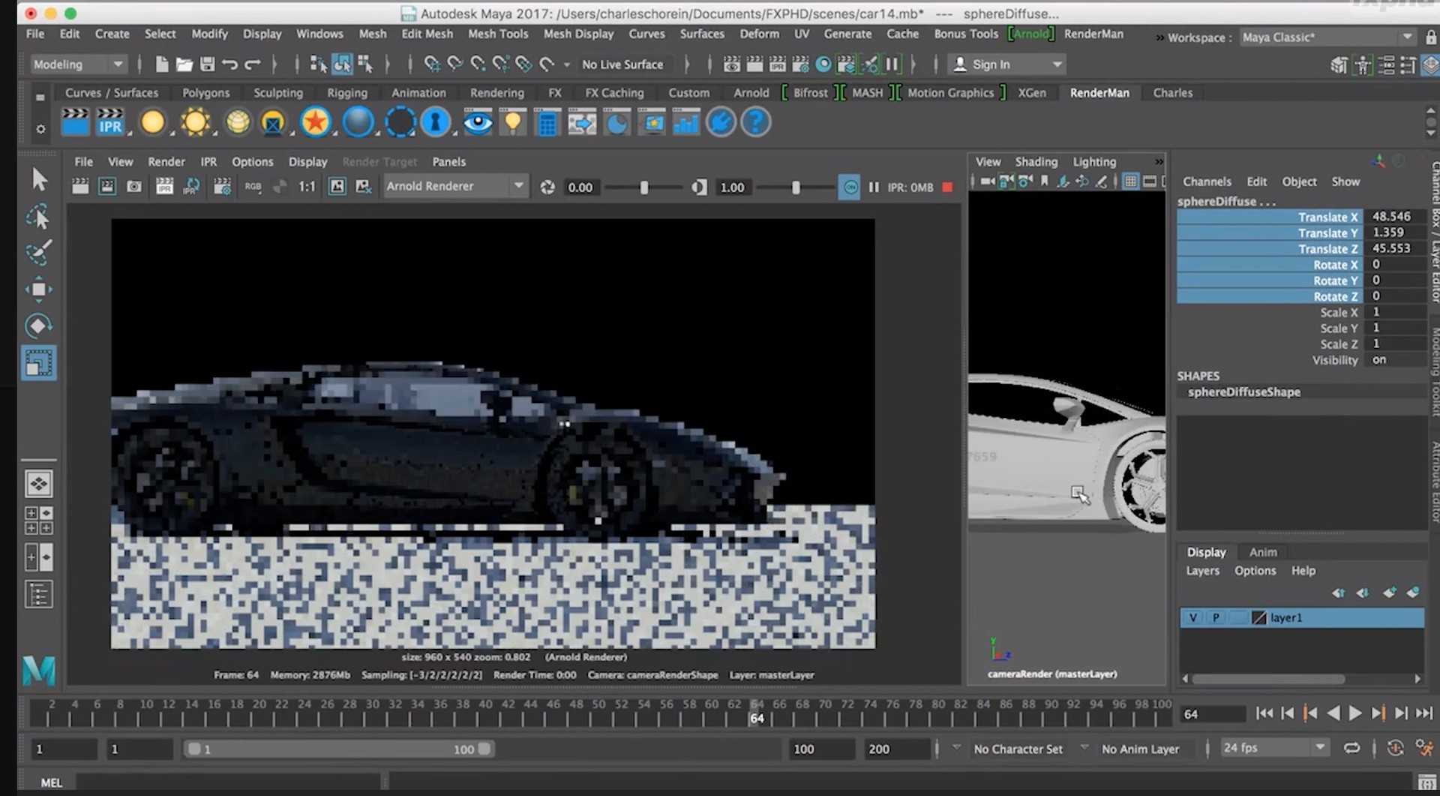Click the Channels menu in Channel Box
The height and width of the screenshot is (796, 1440).
(1207, 182)
